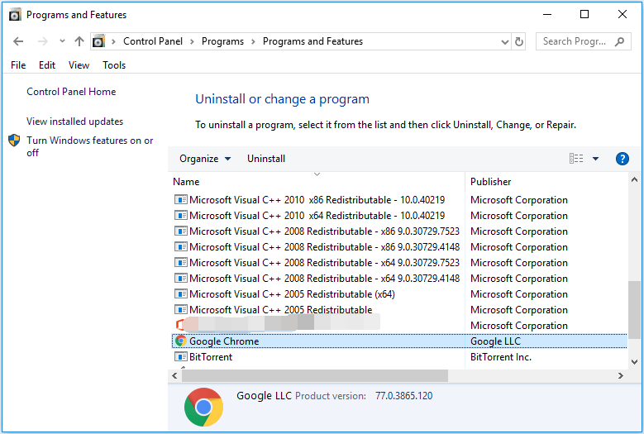Select the Google Chrome program name
Image resolution: width=644 pixels, height=434 pixels.
[x=224, y=341]
